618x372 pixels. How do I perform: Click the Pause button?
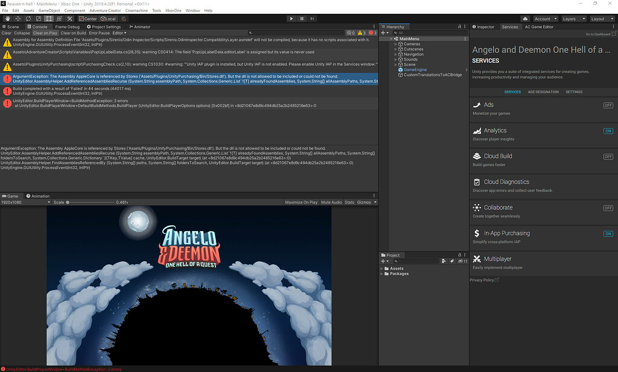[x=302, y=19]
